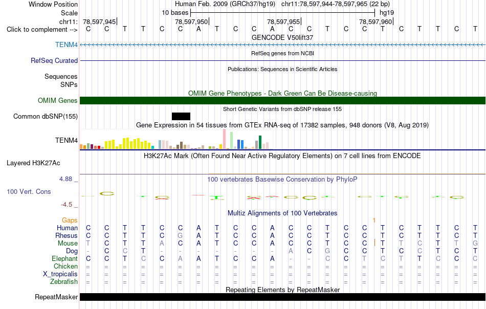Click the 100 Vert. Cons label
The width and height of the screenshot is (486, 309).
(x=29, y=191)
